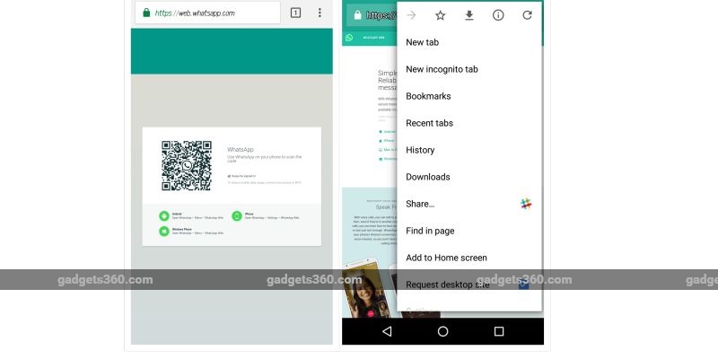Open Recent tabs

469,123
